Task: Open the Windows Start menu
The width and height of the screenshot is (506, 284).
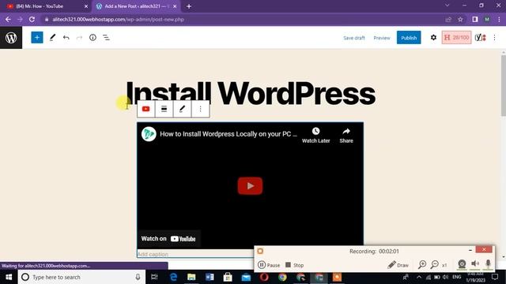Action: (x=9, y=277)
